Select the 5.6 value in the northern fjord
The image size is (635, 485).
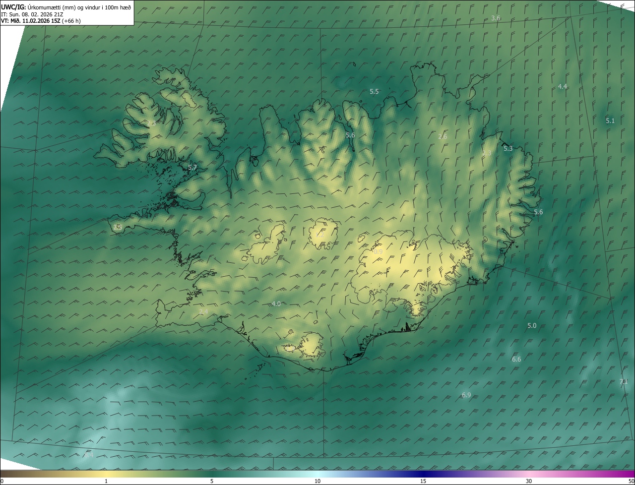(350, 135)
